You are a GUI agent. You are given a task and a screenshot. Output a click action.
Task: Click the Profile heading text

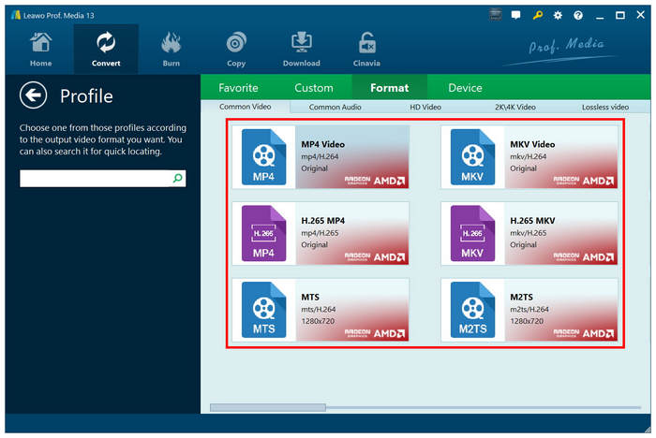[86, 96]
